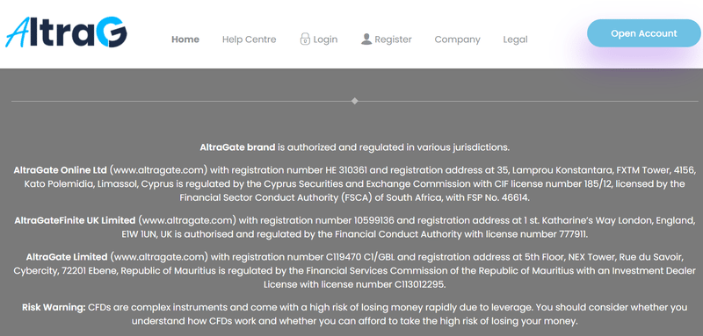
Task: Open the Help Centre menu item
Action: pos(250,39)
